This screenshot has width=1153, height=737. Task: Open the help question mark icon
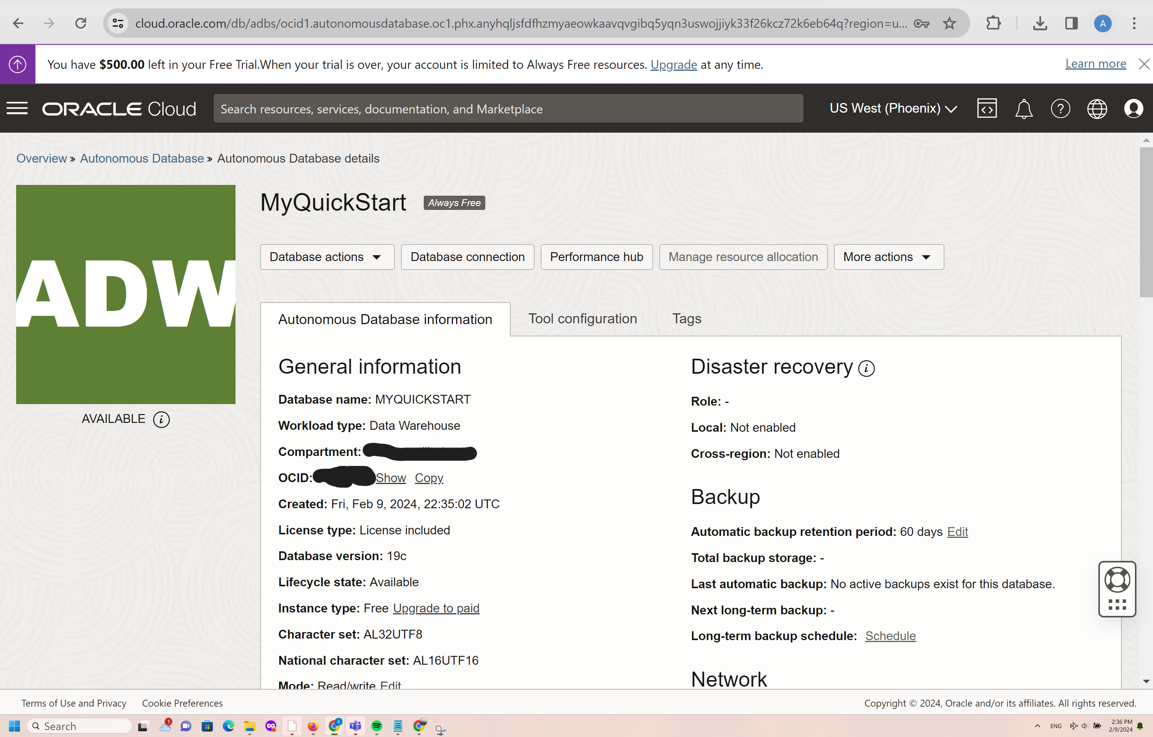coord(1060,109)
